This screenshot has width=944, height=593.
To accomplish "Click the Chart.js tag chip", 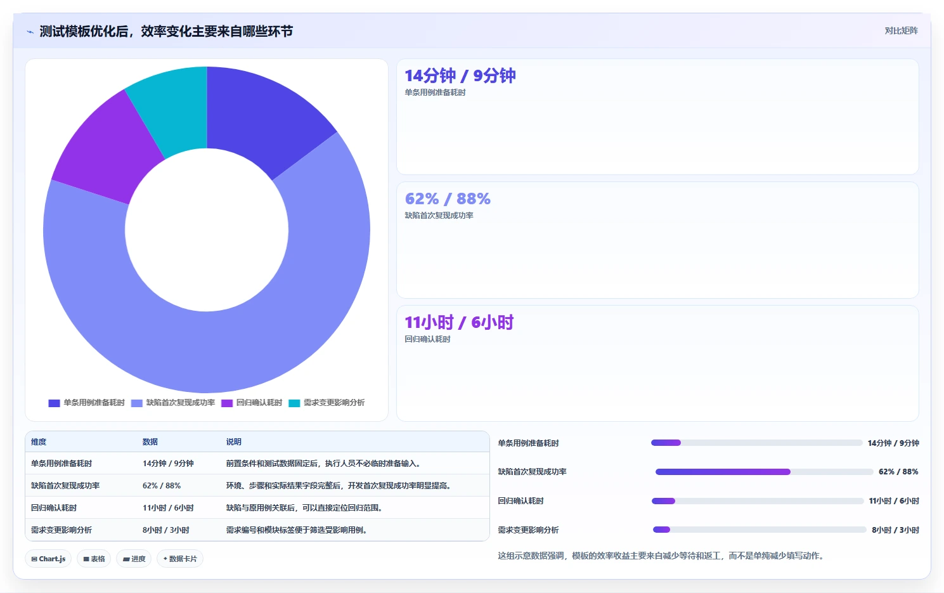I will pyautogui.click(x=48, y=559).
